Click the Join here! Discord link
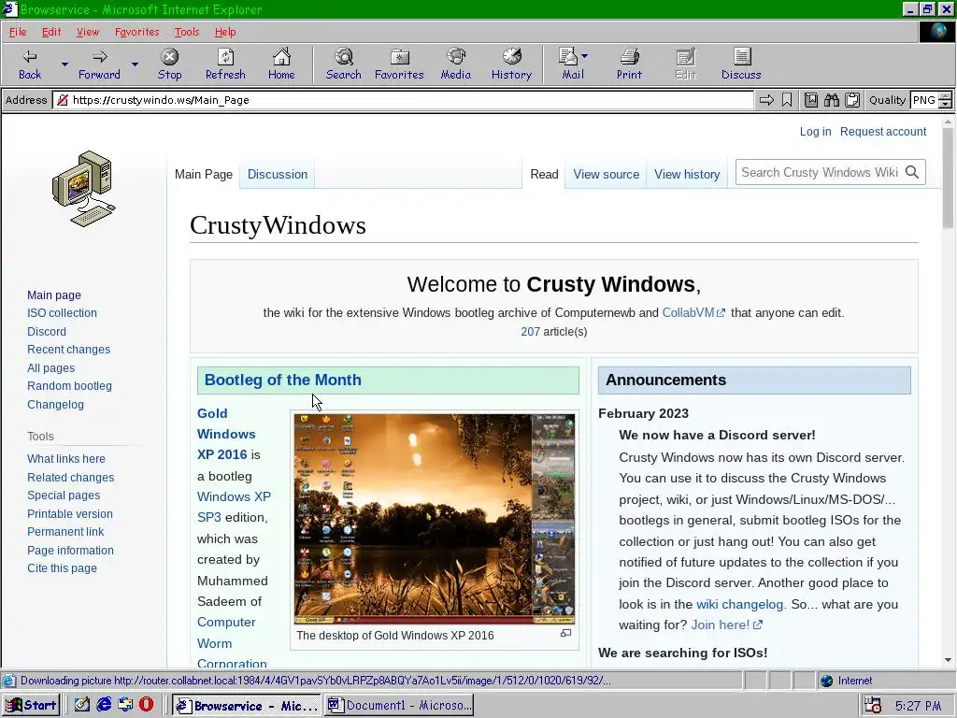Image resolution: width=957 pixels, height=718 pixels. 726,625
